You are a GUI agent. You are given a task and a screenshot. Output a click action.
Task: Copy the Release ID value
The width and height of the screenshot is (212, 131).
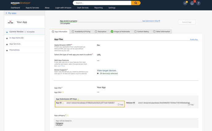click(191, 105)
